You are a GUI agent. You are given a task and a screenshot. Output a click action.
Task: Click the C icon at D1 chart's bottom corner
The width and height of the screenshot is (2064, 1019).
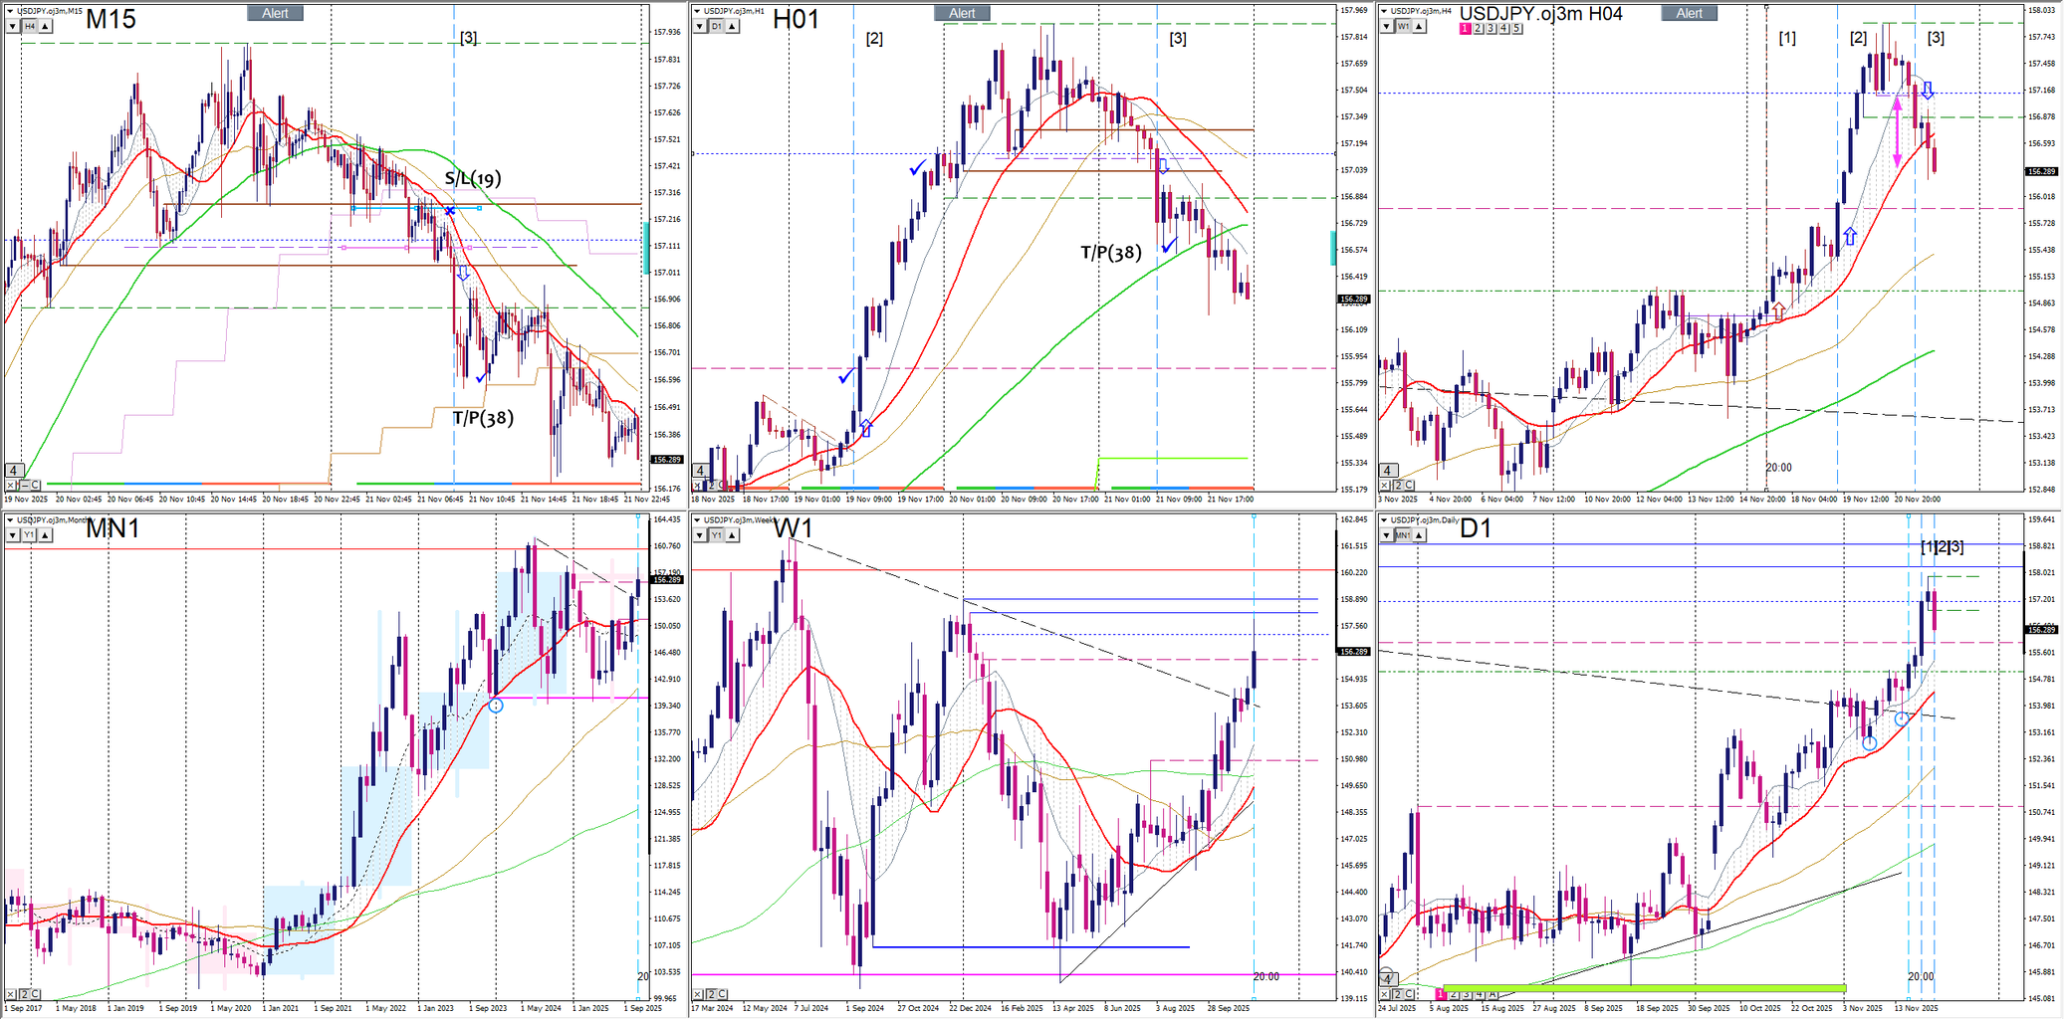click(x=1409, y=994)
